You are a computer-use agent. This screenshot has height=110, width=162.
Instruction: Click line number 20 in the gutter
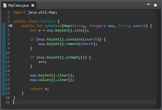[x=8, y=98]
